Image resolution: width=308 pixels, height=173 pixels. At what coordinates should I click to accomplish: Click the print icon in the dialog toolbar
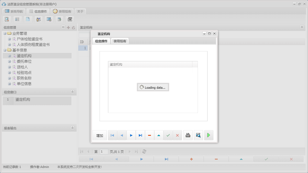188,135
